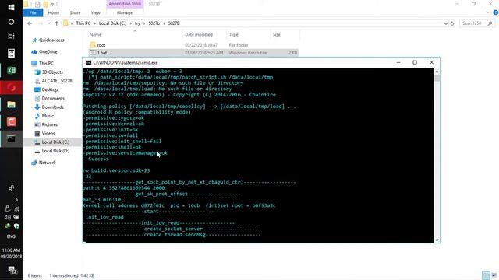Select Local Disk (C:) in sidebar
The width and height of the screenshot is (499, 280).
(55, 142)
